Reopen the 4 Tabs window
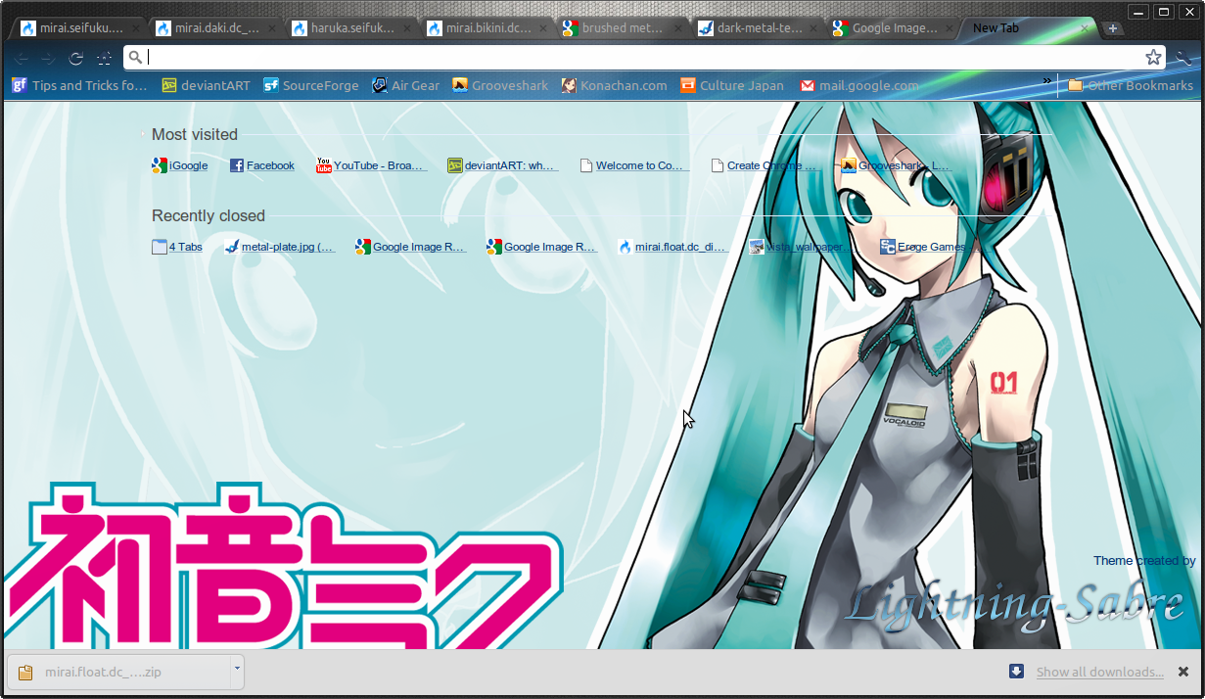 (x=177, y=247)
